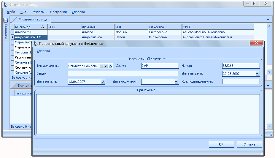Click the Отчество column header
Screen dimensions: 275x158
(165, 27)
